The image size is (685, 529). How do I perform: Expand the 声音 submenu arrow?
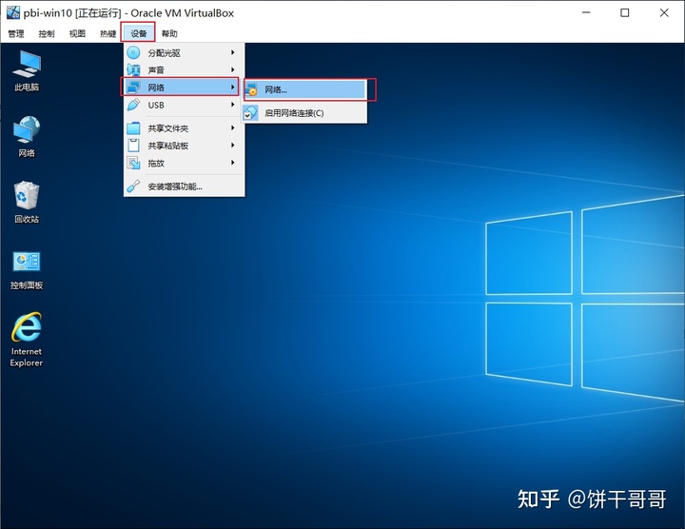point(233,69)
